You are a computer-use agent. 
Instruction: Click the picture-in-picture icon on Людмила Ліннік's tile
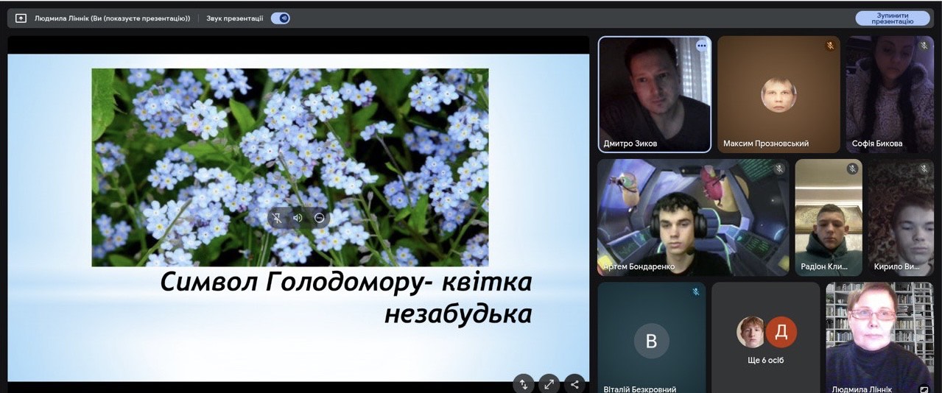click(924, 389)
